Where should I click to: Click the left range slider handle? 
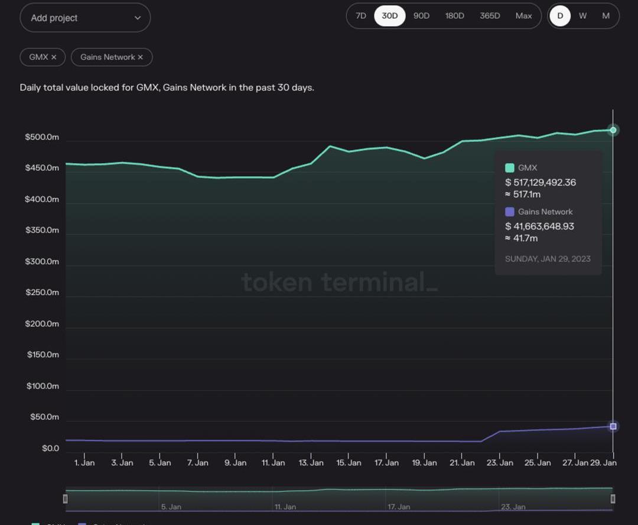[x=65, y=499]
